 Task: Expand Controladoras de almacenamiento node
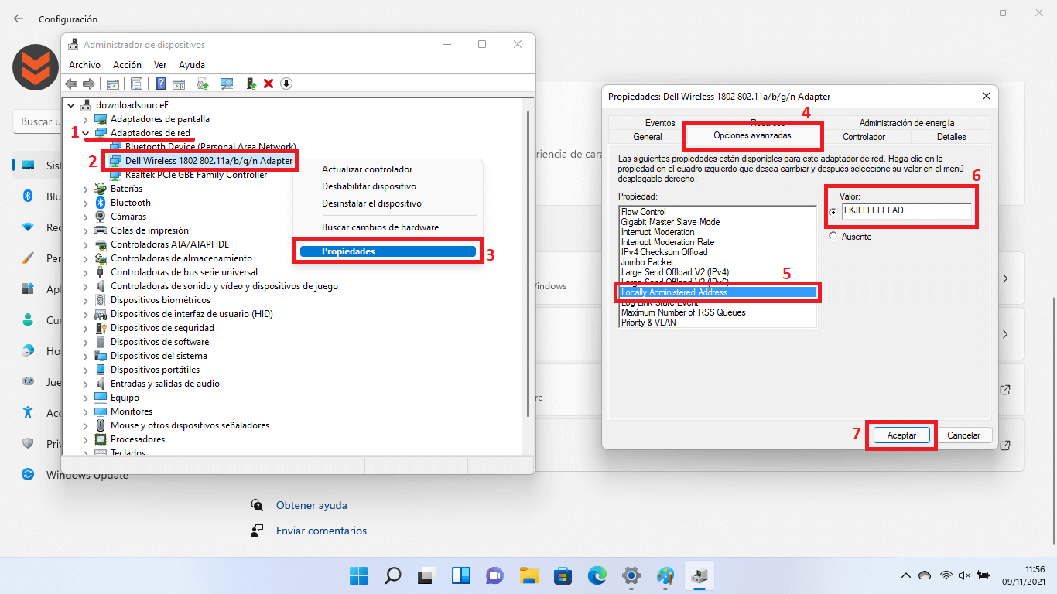pos(86,258)
